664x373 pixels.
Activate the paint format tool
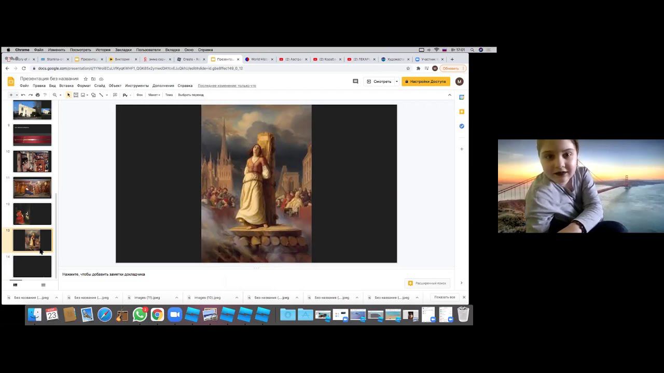coord(45,95)
